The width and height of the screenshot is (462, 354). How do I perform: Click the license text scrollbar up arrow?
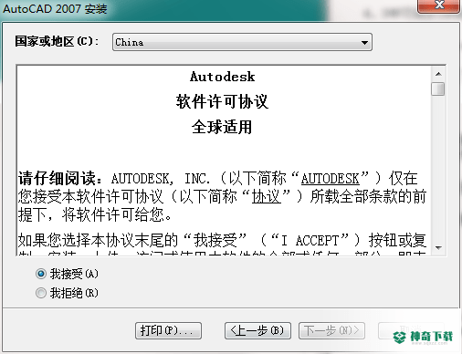pos(438,74)
